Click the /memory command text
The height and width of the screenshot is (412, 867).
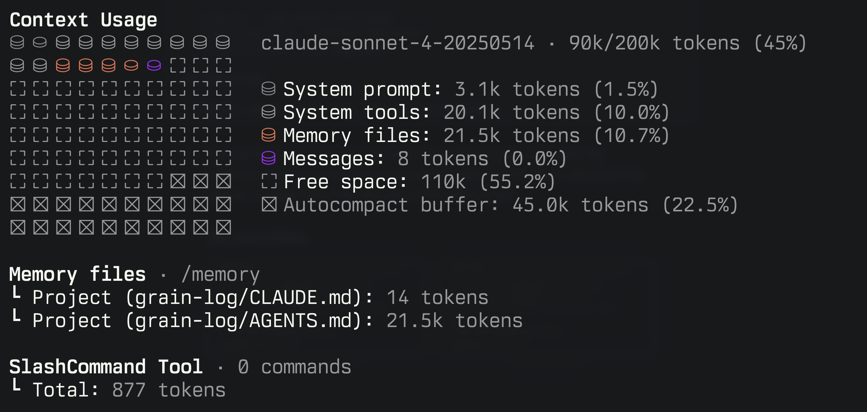(x=221, y=274)
